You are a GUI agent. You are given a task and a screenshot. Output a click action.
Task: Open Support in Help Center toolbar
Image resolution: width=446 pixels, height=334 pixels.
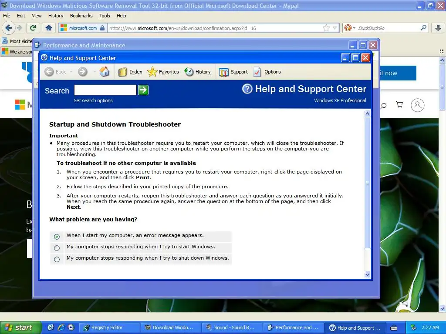click(233, 72)
